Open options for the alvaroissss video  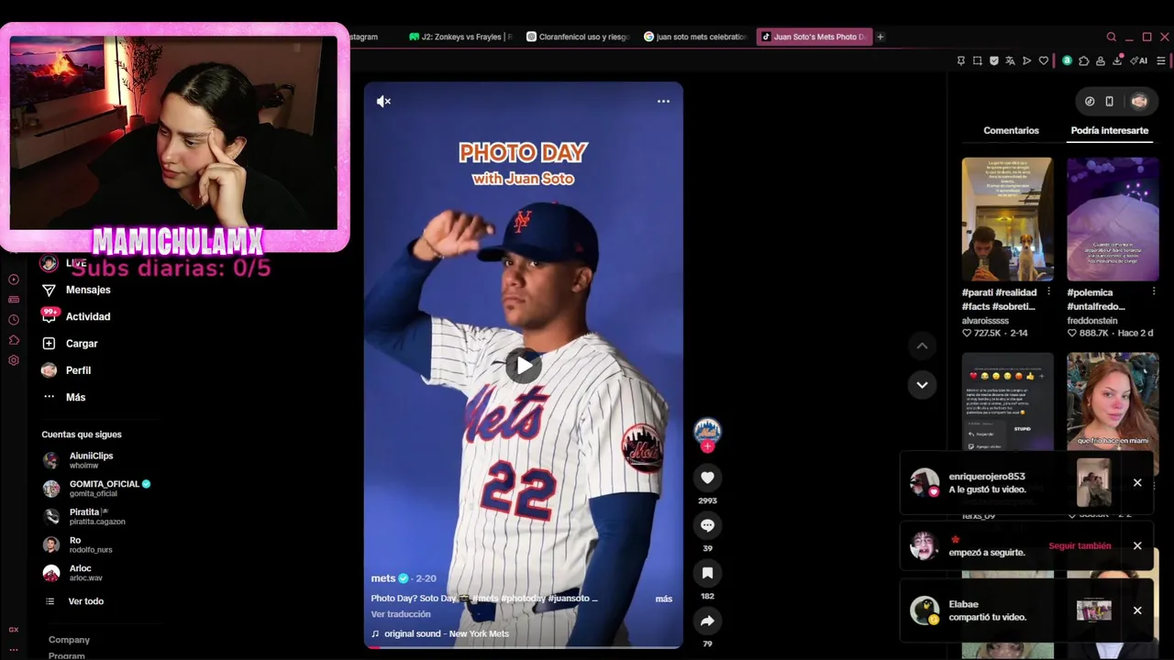tap(1048, 291)
